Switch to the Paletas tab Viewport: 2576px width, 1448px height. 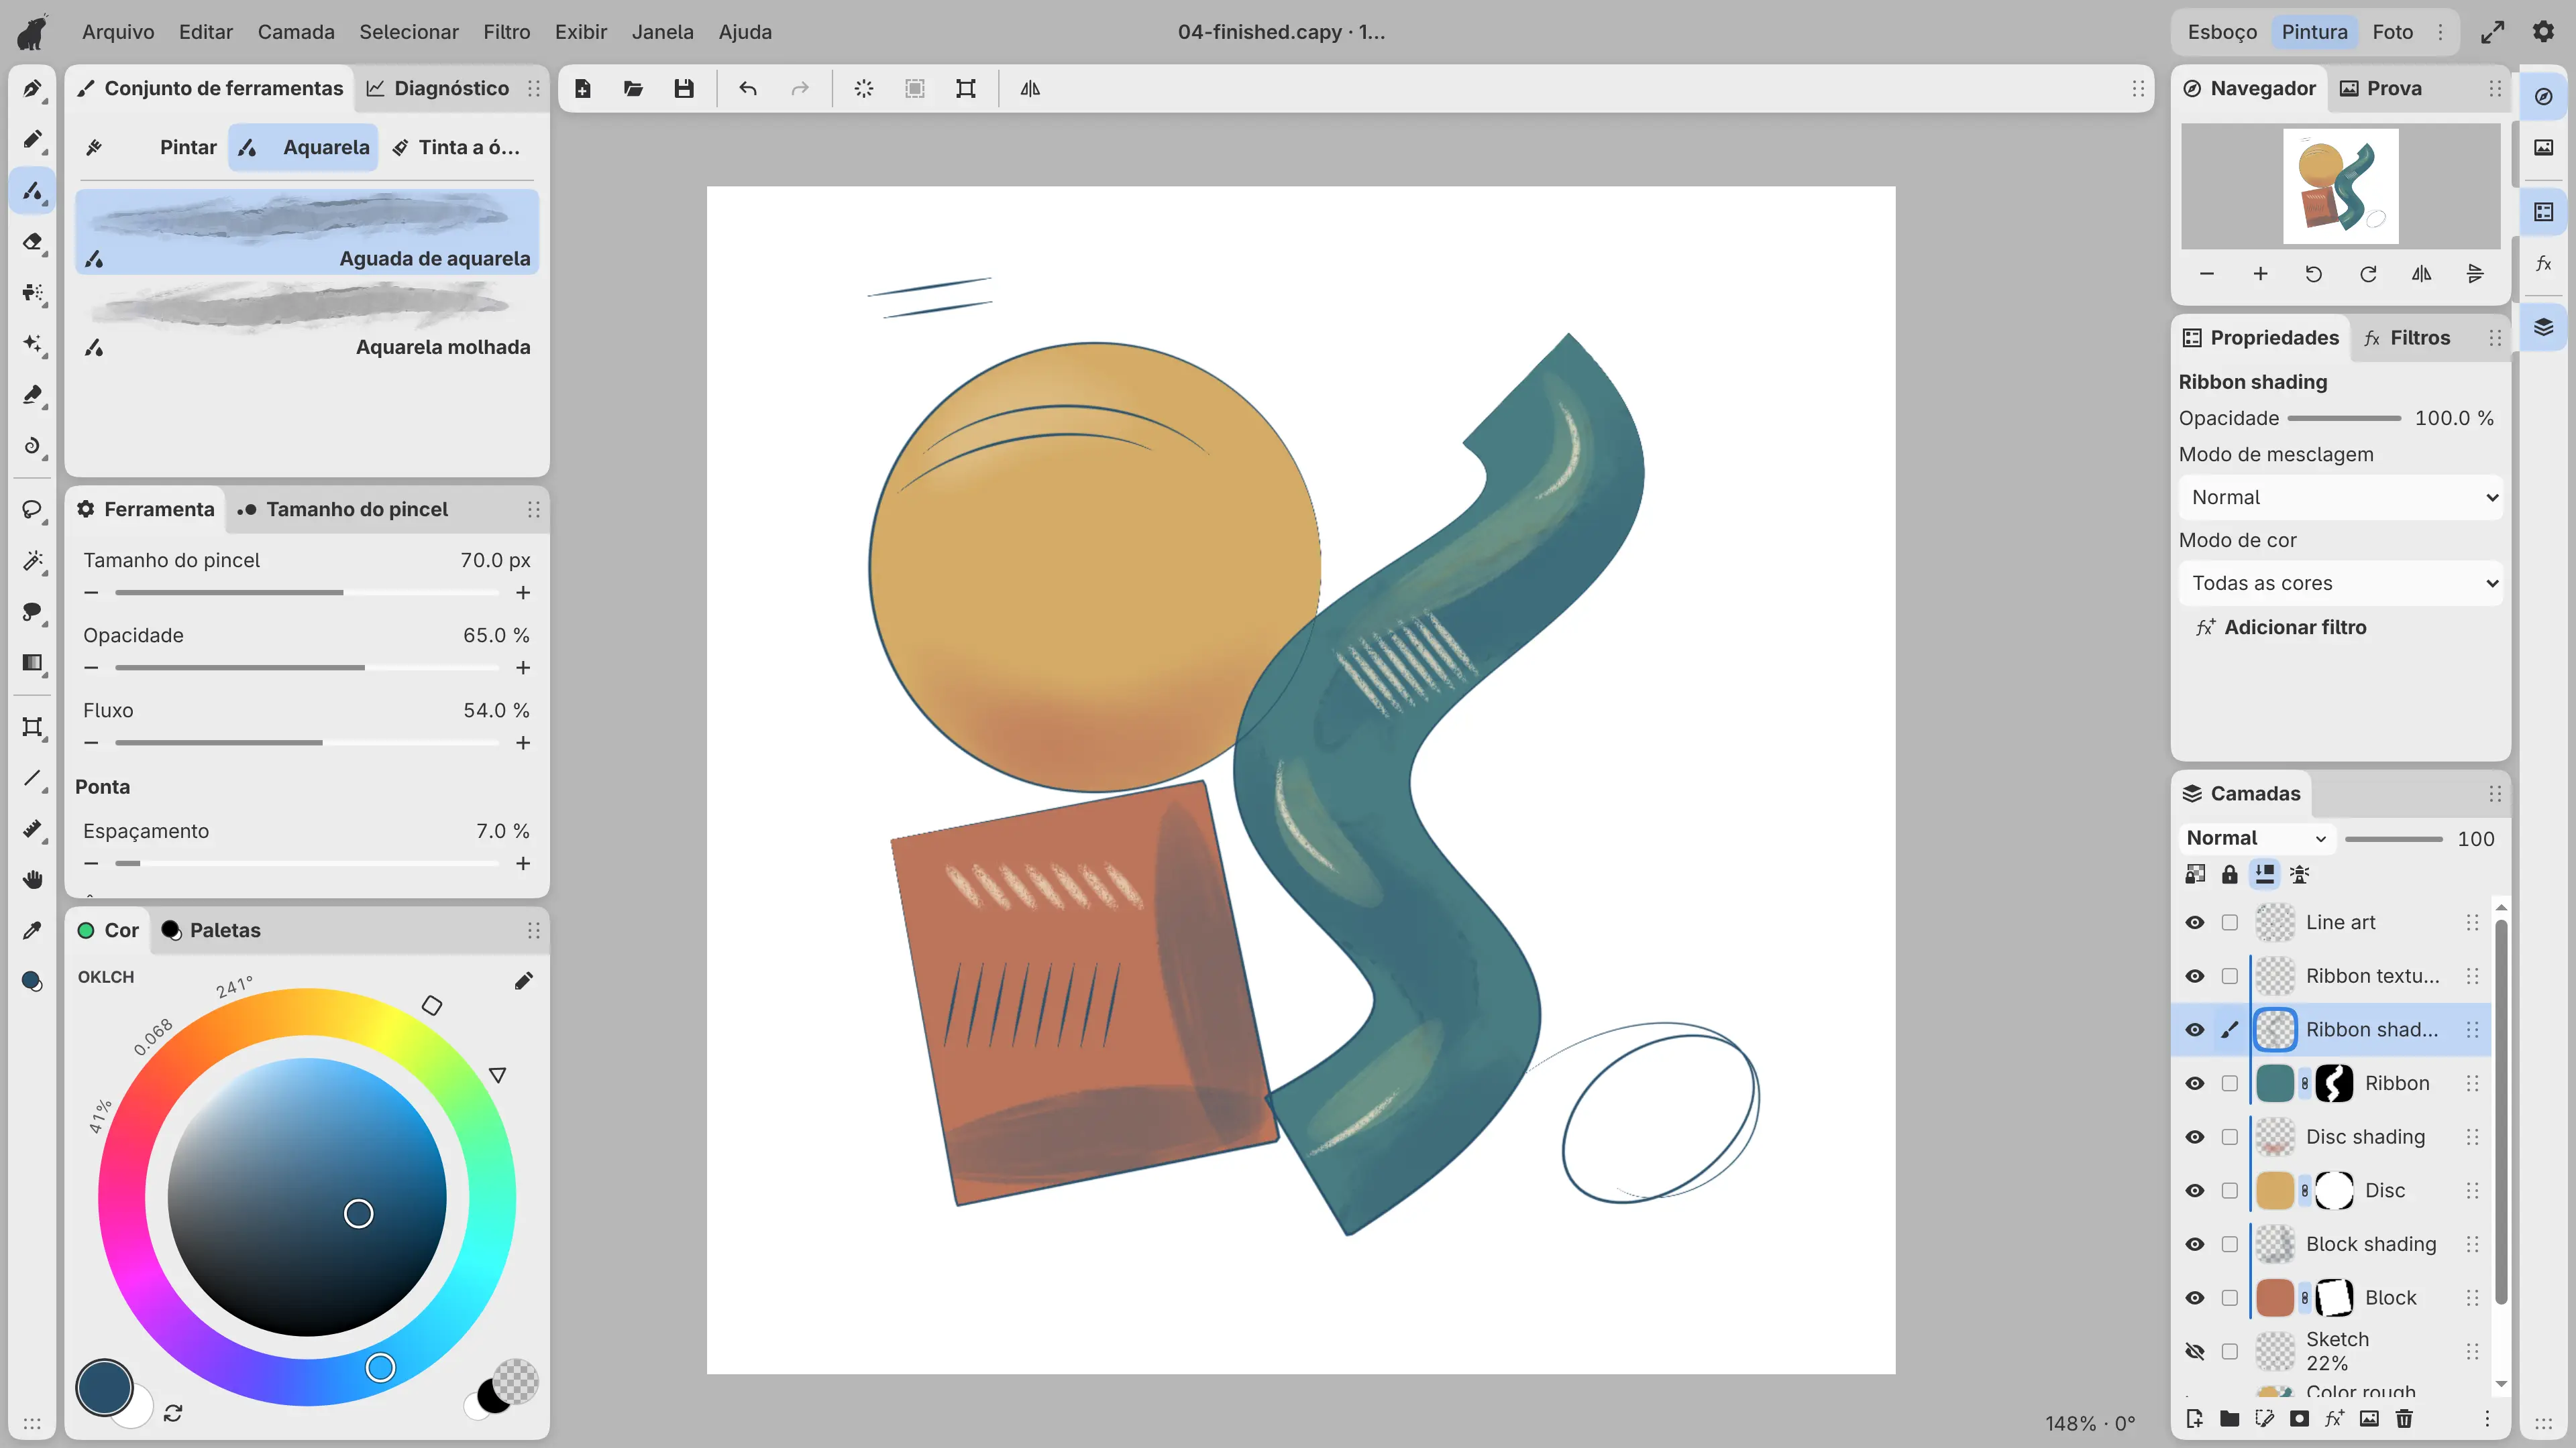click(212, 930)
